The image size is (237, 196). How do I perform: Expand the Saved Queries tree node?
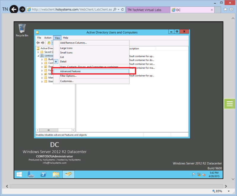[38, 52]
